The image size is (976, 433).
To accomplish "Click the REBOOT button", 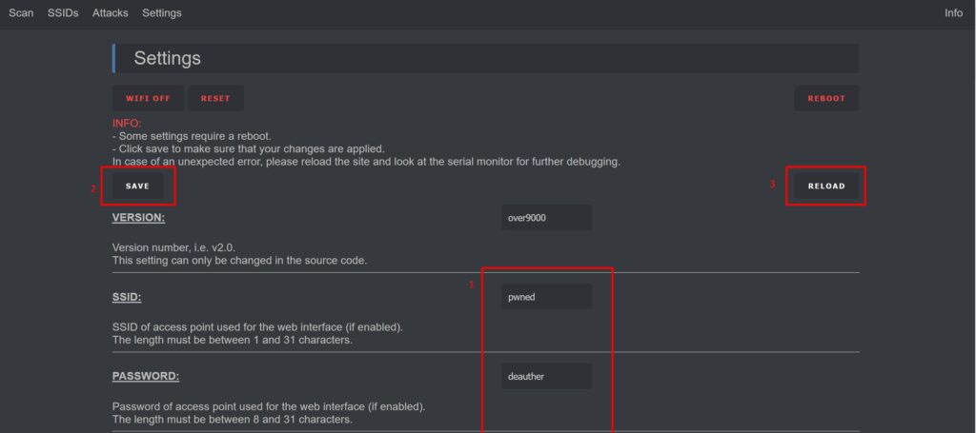I will pos(826,98).
